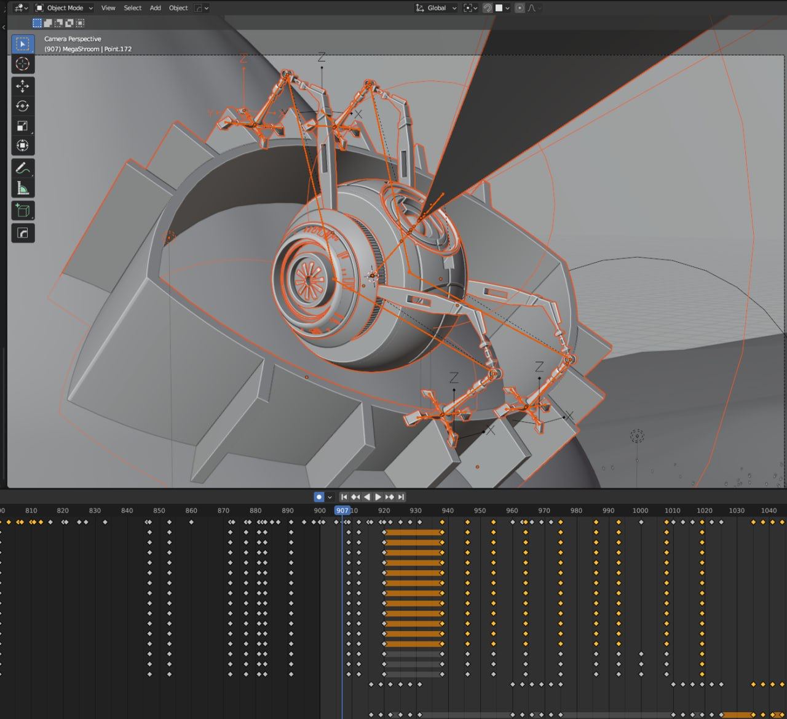Toggle snapping magnet icon
The image size is (787, 719).
point(487,8)
